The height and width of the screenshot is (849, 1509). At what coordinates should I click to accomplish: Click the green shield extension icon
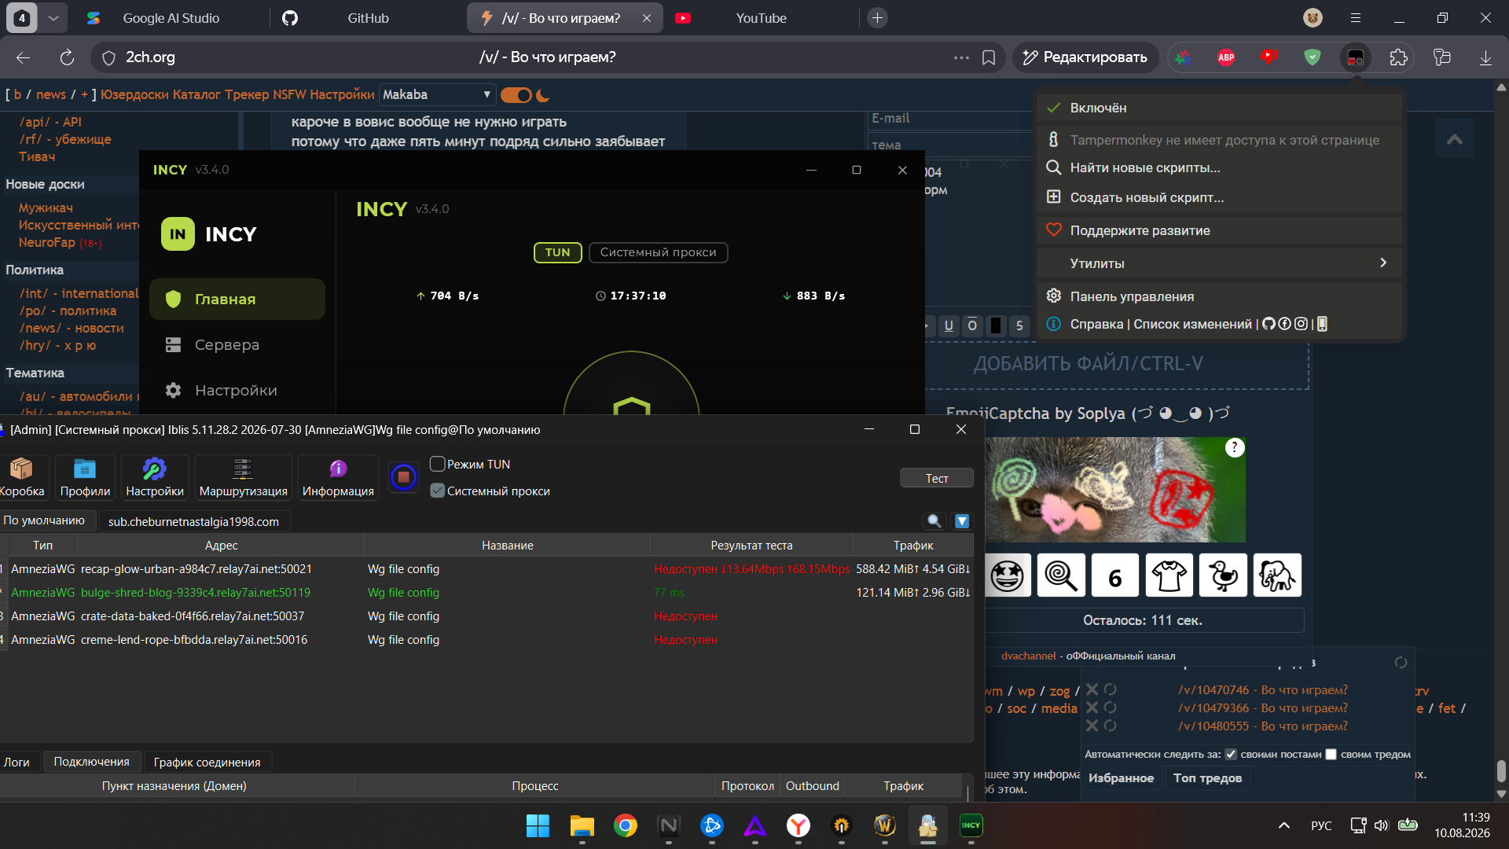click(x=1313, y=57)
